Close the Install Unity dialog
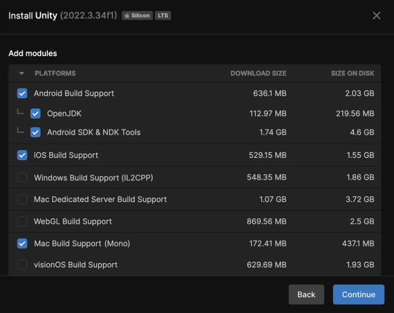 pyautogui.click(x=376, y=16)
